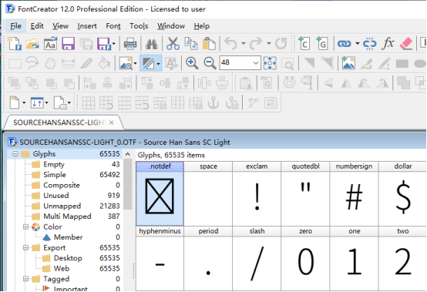
Task: Open a font file with folder icon
Action: point(32,44)
